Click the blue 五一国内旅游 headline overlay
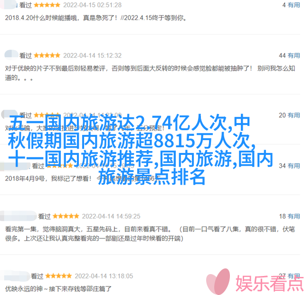This screenshot has height=295, width=304. pyautogui.click(x=141, y=150)
